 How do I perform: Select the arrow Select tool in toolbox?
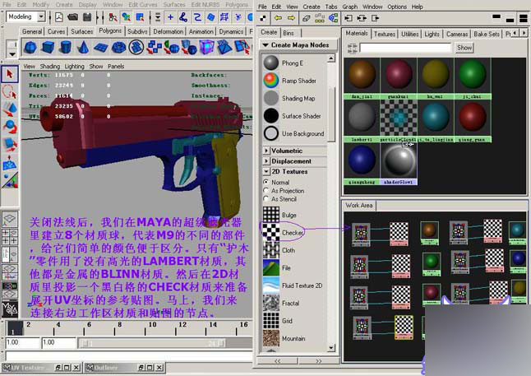coord(10,74)
